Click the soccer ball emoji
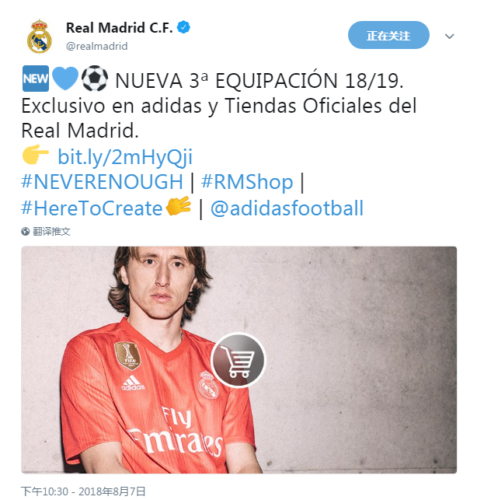Image resolution: width=477 pixels, height=500 pixels. (x=95, y=79)
